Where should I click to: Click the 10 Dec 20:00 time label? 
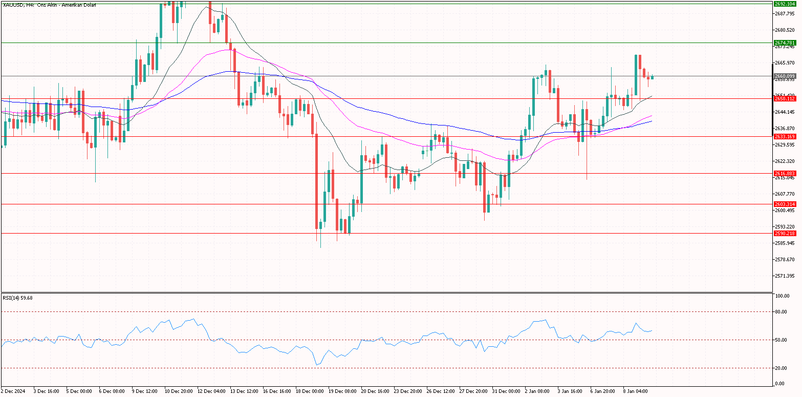(178, 391)
